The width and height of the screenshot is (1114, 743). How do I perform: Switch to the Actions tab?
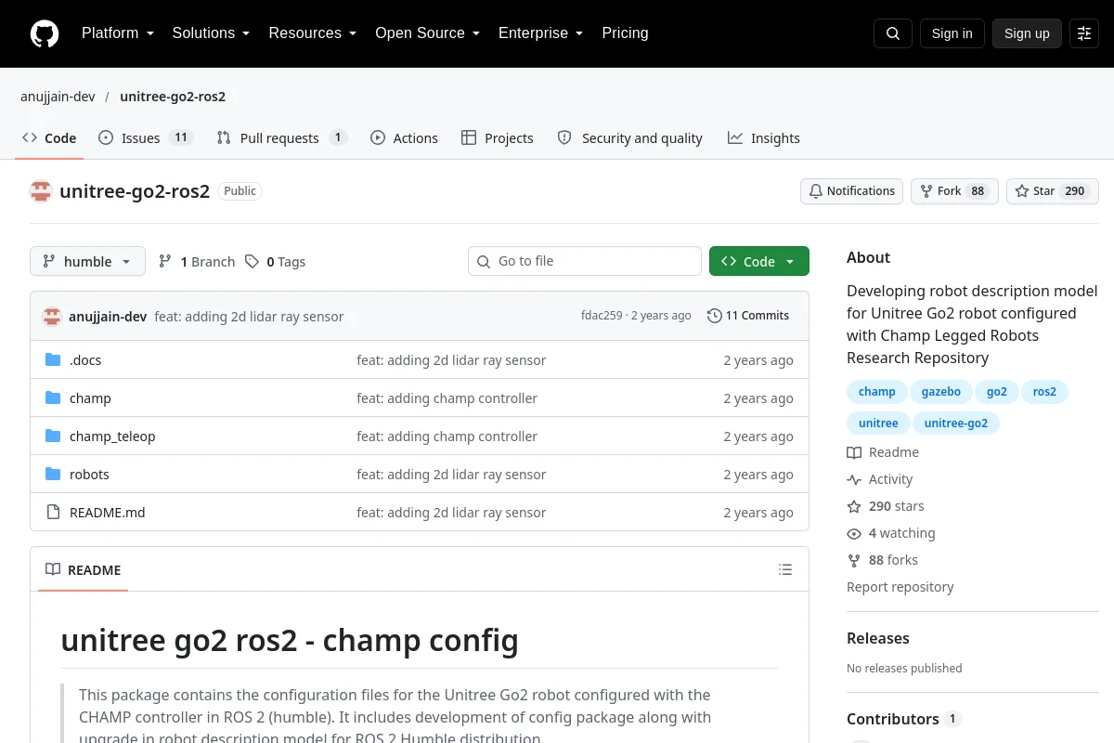click(404, 138)
